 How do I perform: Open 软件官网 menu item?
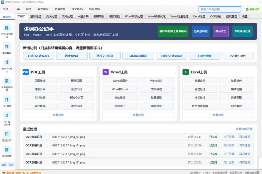click(43, 9)
